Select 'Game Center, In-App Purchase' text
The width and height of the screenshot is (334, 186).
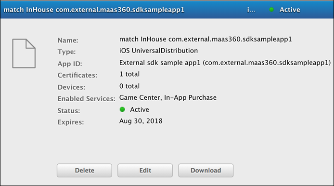tap(168, 98)
